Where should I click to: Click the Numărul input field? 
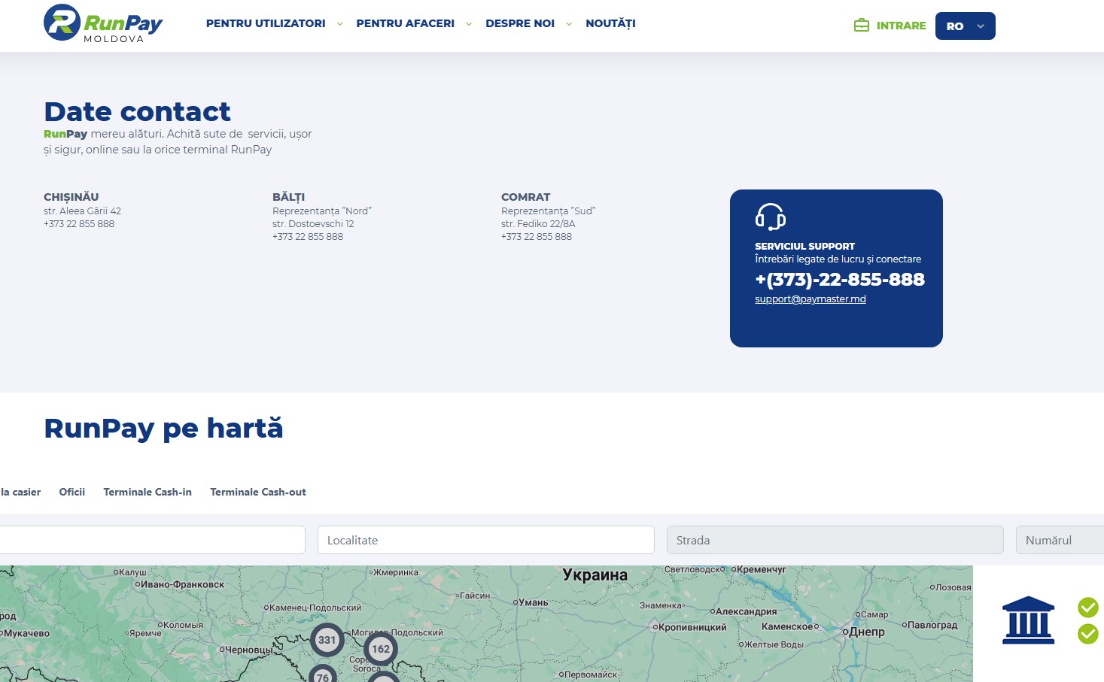[x=1060, y=540]
